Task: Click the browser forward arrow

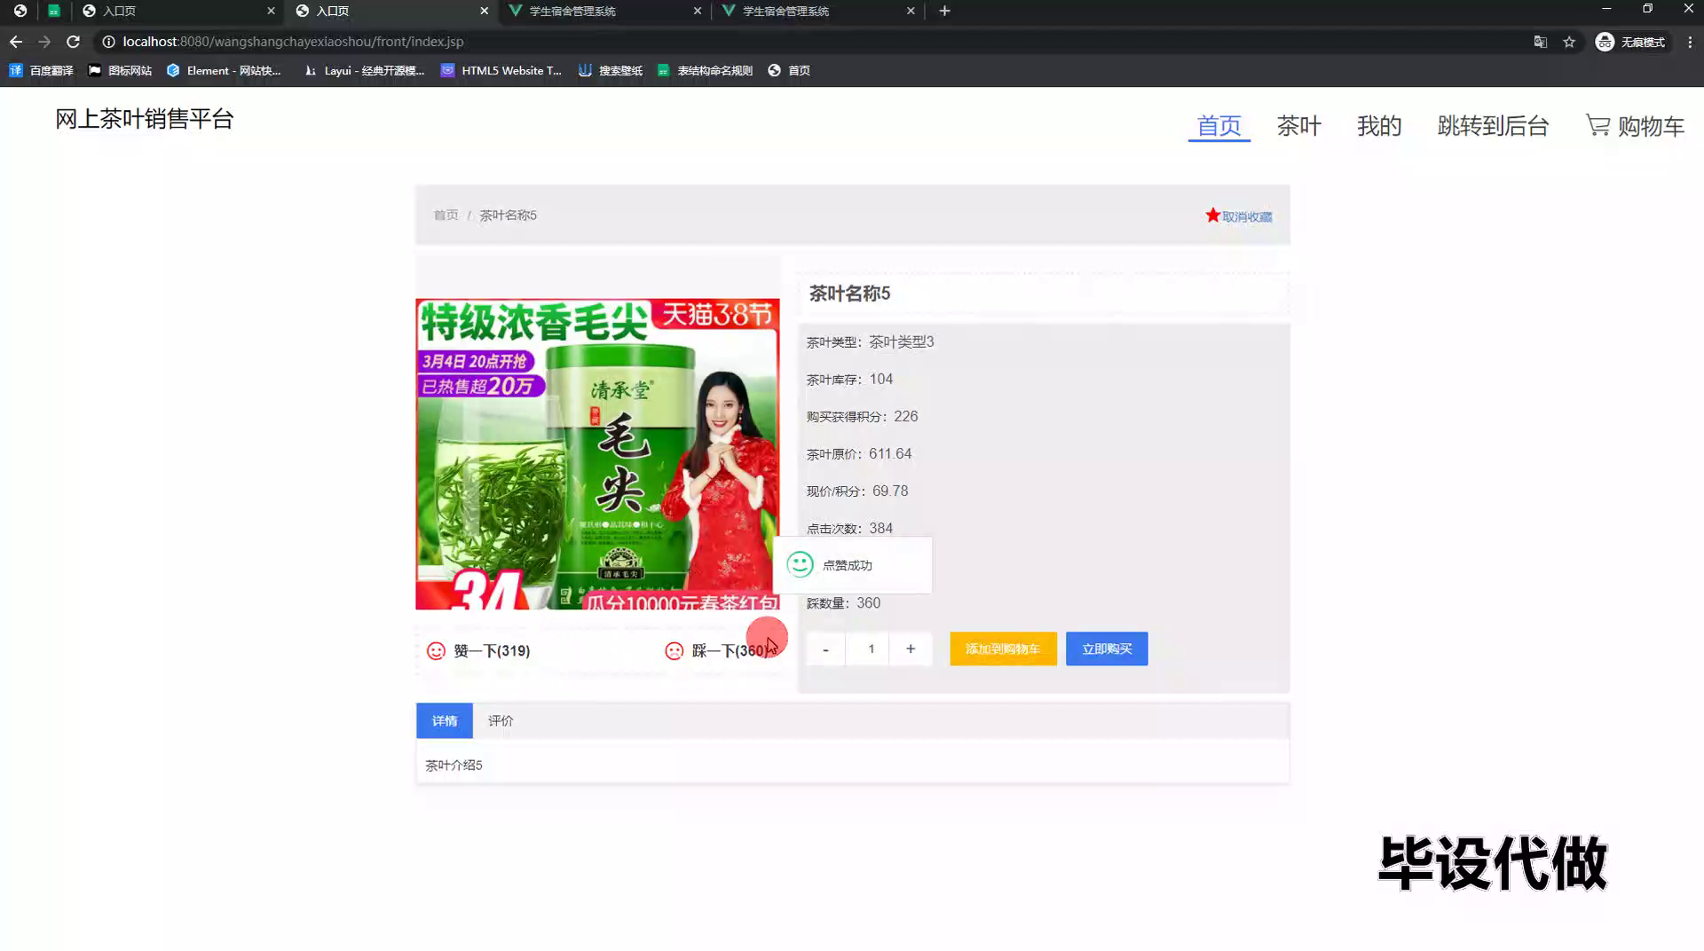Action: pos(44,42)
